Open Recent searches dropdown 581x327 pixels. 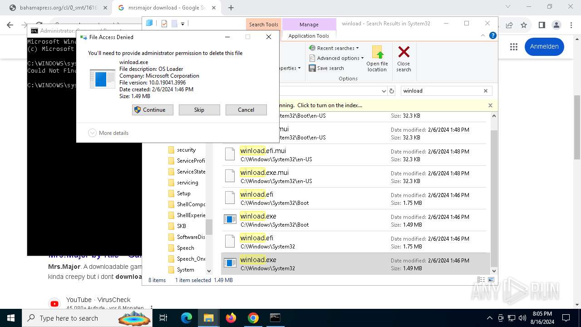pyautogui.click(x=334, y=48)
